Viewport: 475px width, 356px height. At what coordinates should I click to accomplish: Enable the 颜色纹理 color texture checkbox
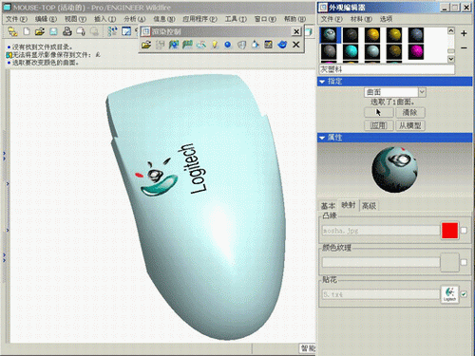464,262
